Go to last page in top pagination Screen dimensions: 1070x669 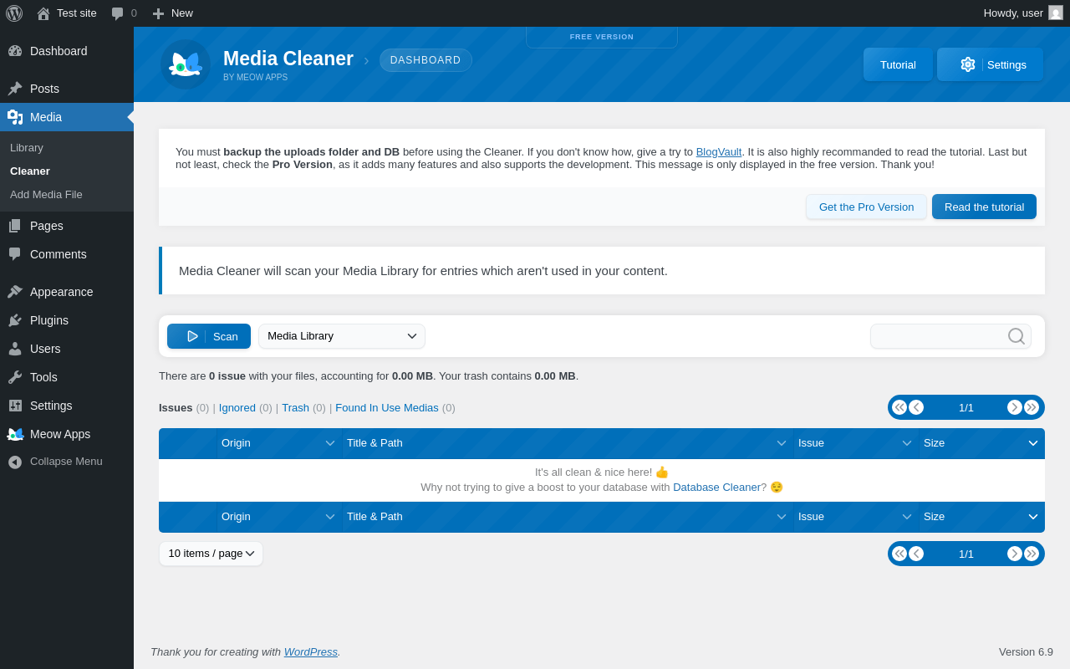click(1032, 407)
